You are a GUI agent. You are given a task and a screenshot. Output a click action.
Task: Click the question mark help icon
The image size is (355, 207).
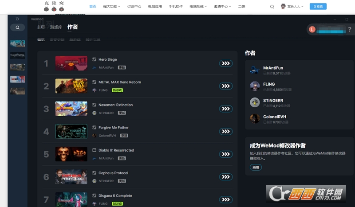pyautogui.click(x=350, y=29)
